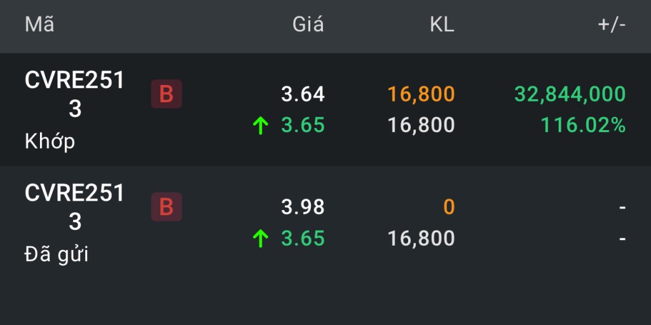This screenshot has width=651, height=325.
Task: Click the green up arrow in the Đã gửi row
Action: [x=260, y=239]
